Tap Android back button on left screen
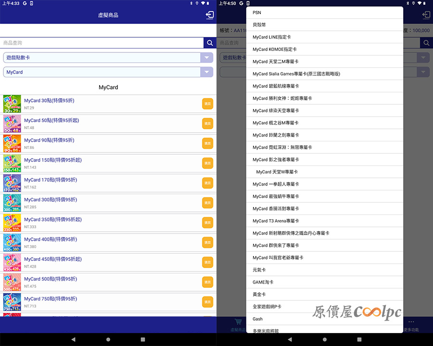The image size is (433, 346). (73, 339)
